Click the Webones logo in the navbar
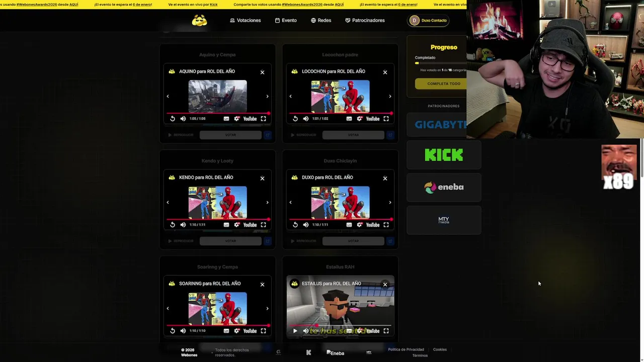 point(199,20)
